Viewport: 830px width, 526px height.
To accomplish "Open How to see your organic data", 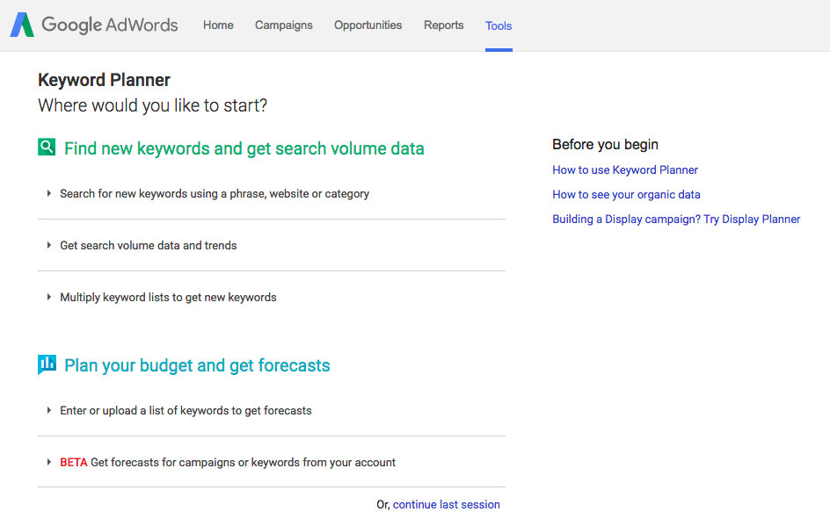I will (x=626, y=194).
